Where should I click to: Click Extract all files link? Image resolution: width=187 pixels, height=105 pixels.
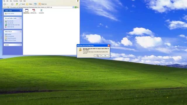pos(11,14)
